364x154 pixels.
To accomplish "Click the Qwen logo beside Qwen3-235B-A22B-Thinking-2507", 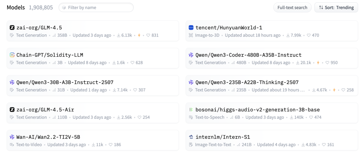I will 191,82.
